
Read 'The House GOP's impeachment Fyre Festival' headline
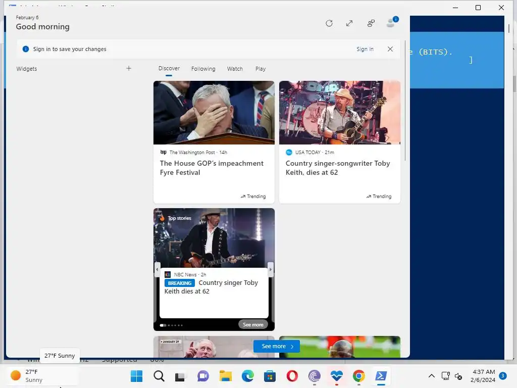pyautogui.click(x=212, y=168)
